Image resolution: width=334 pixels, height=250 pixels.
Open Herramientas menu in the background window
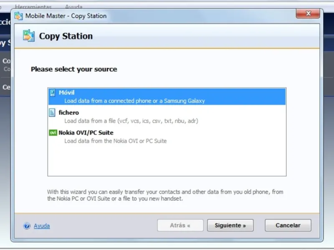(33, 7)
